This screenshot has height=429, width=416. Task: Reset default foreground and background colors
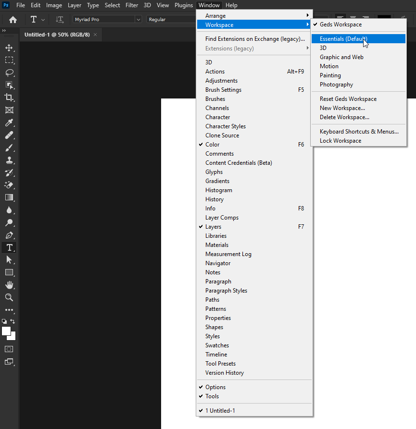click(x=4, y=321)
